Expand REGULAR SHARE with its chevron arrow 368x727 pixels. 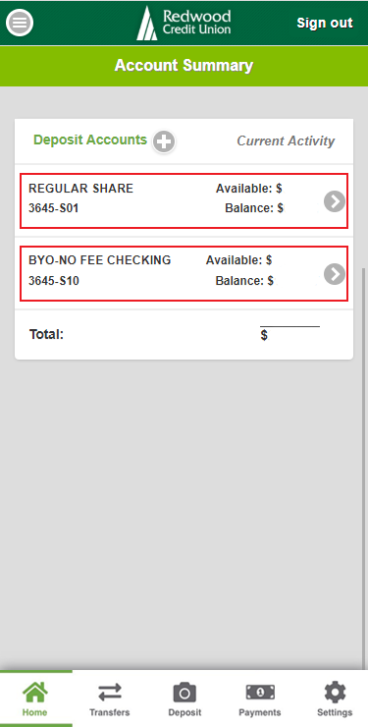point(335,201)
